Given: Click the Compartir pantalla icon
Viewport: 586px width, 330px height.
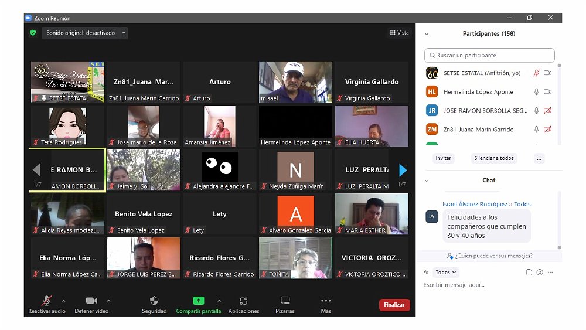Looking at the screenshot, I should [x=199, y=301].
